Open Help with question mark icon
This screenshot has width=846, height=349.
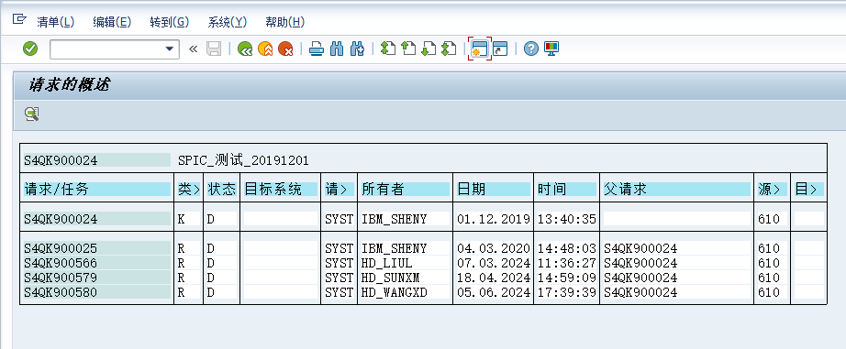tap(531, 49)
